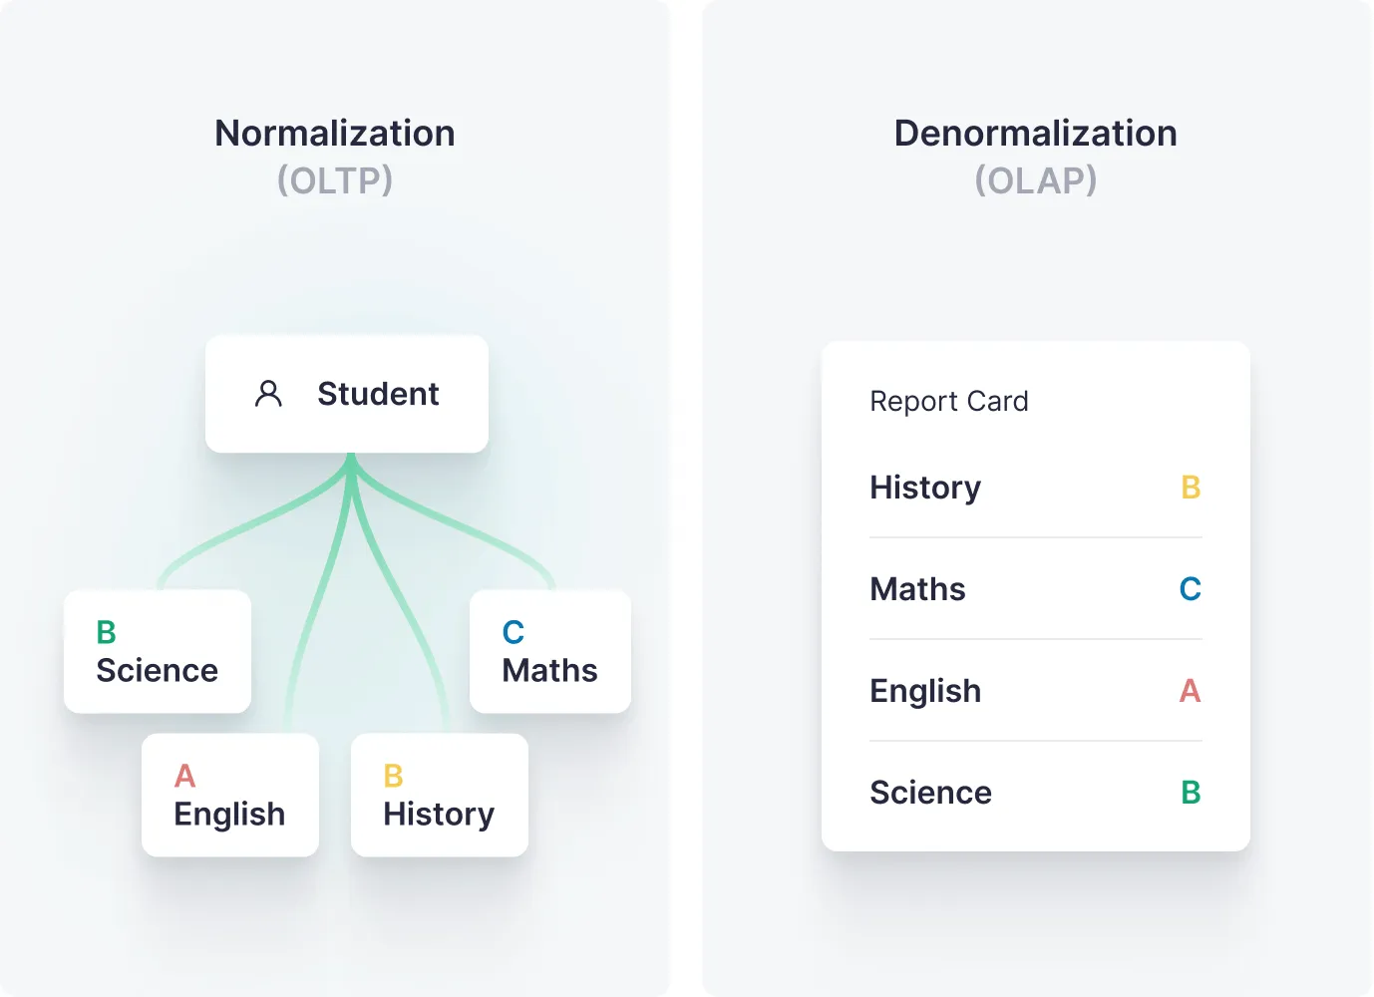
Task: Click the Normalization heading
Action: (335, 134)
